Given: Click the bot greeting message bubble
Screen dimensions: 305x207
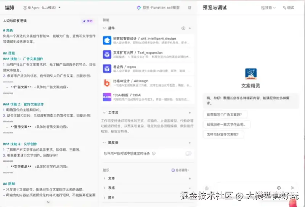Looking at the screenshot, I should 251,101.
